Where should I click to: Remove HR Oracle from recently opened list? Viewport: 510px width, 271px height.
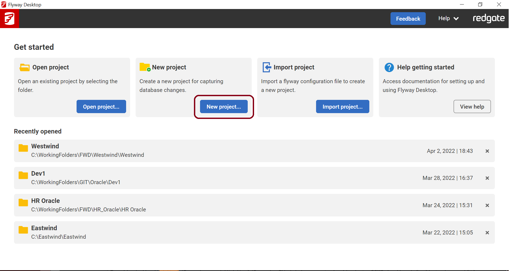[x=487, y=205]
